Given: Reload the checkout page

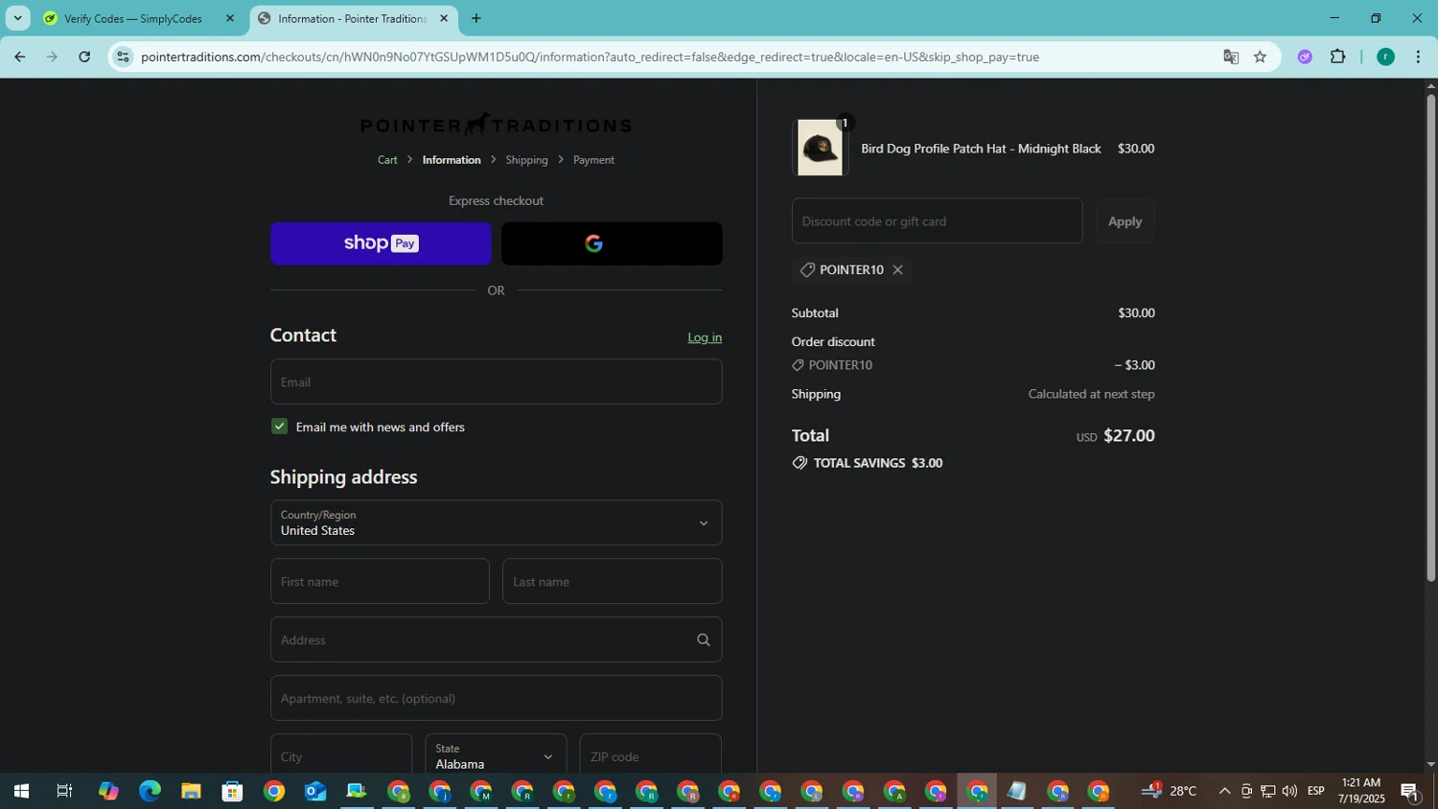Looking at the screenshot, I should pyautogui.click(x=84, y=57).
